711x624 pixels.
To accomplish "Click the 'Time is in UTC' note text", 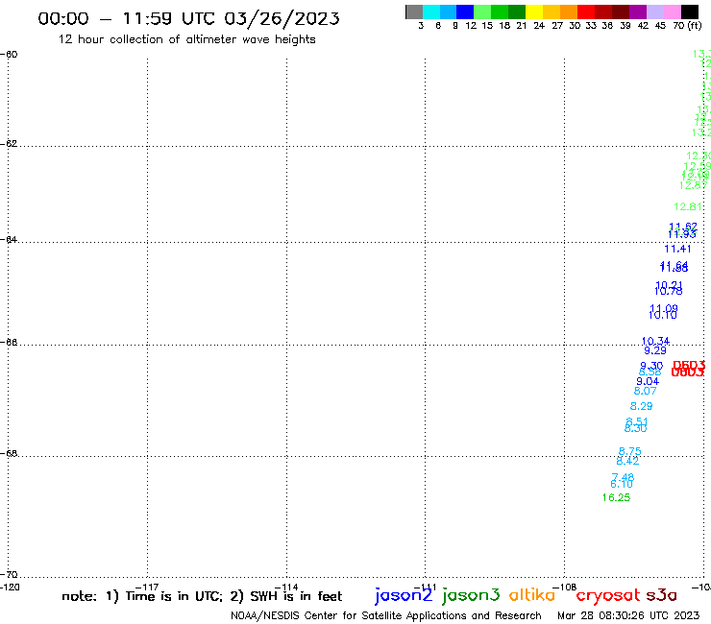I will (174, 596).
